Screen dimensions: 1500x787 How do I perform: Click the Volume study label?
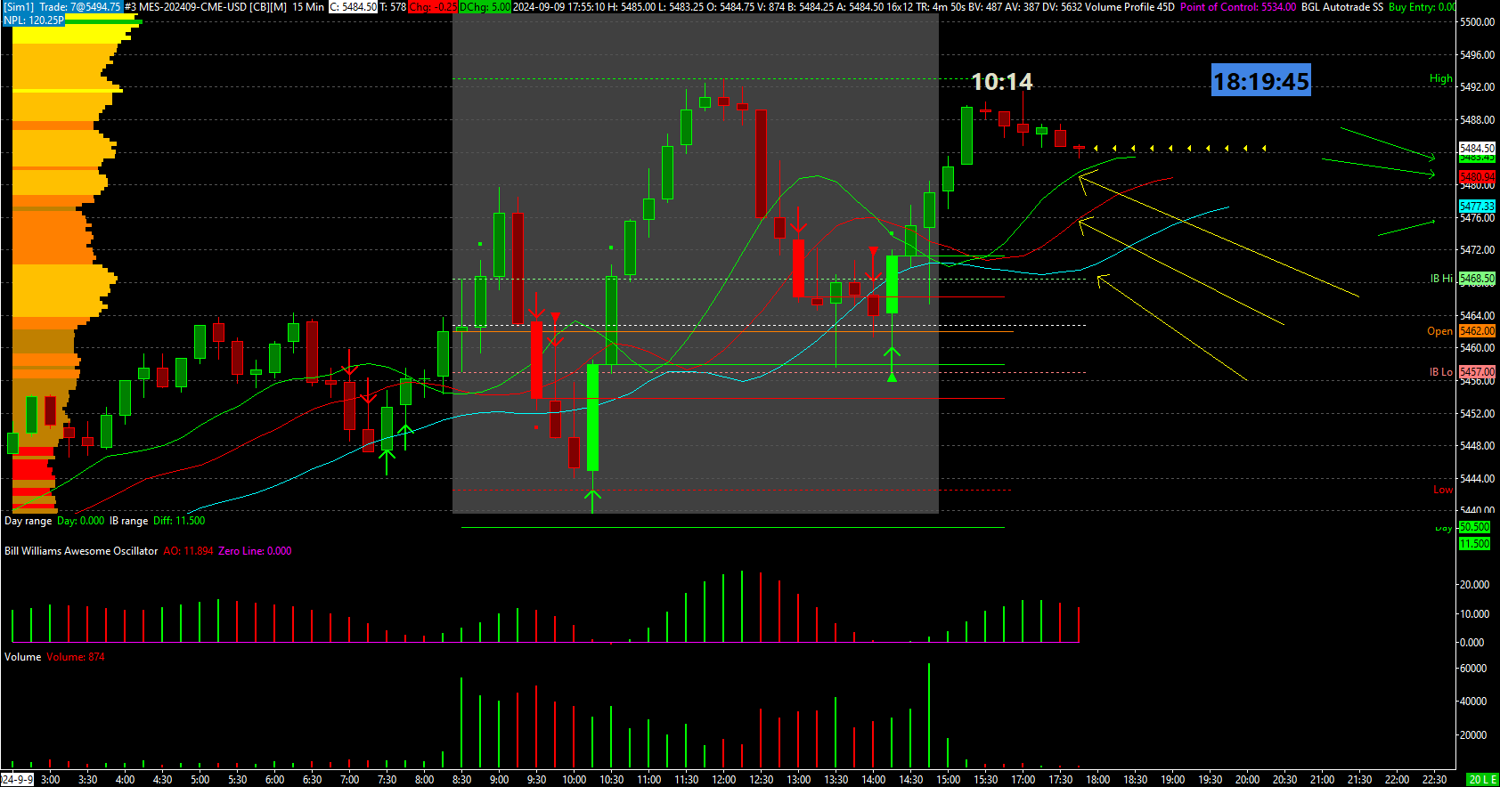pos(22,657)
